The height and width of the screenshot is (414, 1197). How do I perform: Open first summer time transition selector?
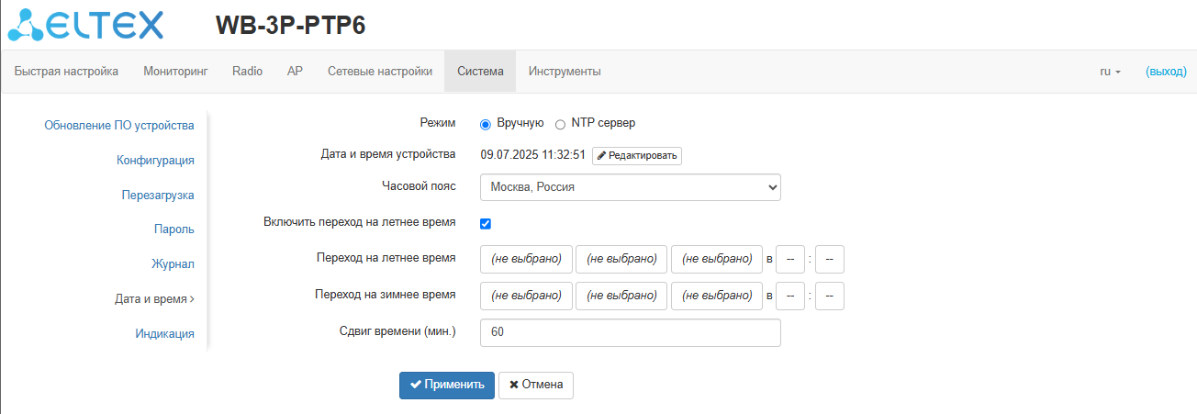tap(526, 259)
